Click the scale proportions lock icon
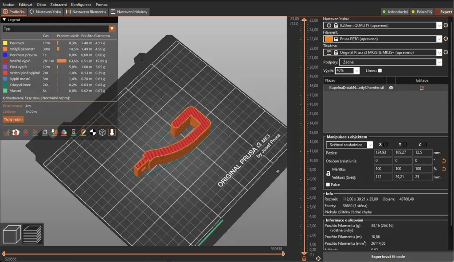Viewport: 454px width, 262px height. (328, 173)
